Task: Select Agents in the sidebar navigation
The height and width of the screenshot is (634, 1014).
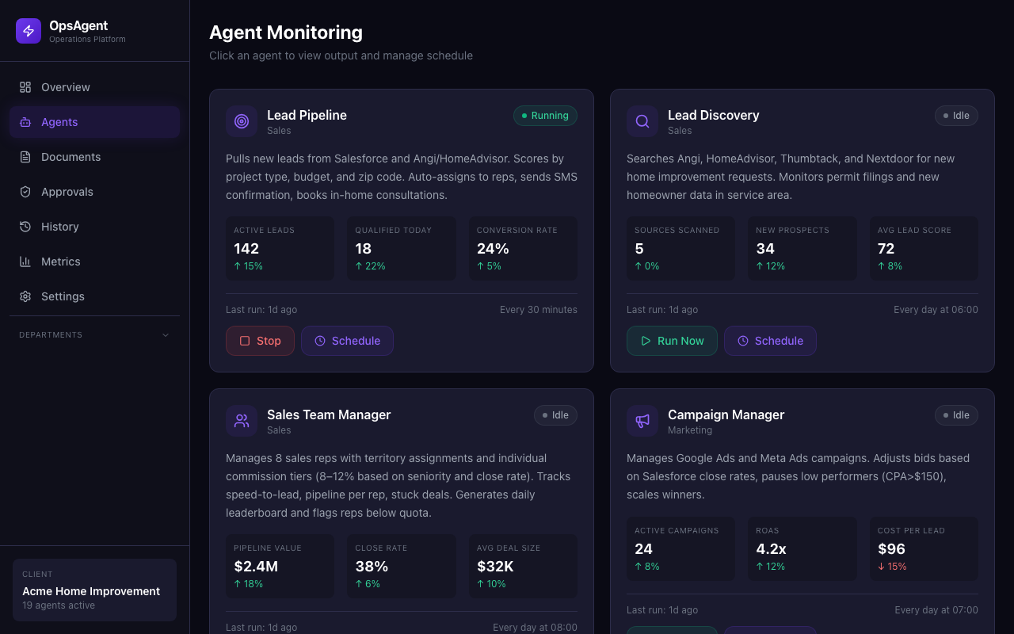Action: pos(59,121)
